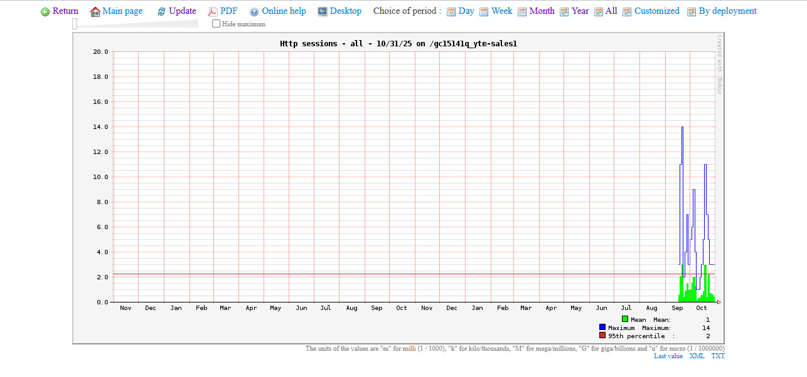Choose the All period option
This screenshot has height=377, width=807.
(611, 11)
